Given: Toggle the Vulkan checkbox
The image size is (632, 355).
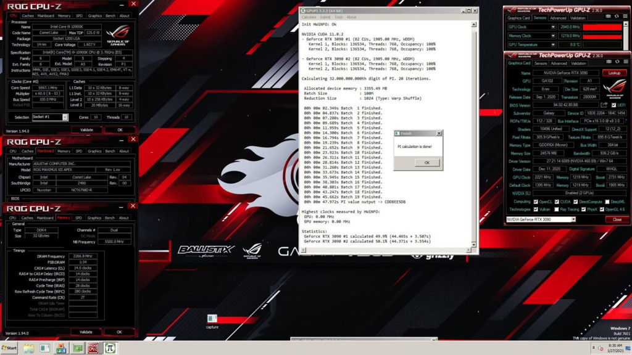Looking at the screenshot, I should (536, 210).
